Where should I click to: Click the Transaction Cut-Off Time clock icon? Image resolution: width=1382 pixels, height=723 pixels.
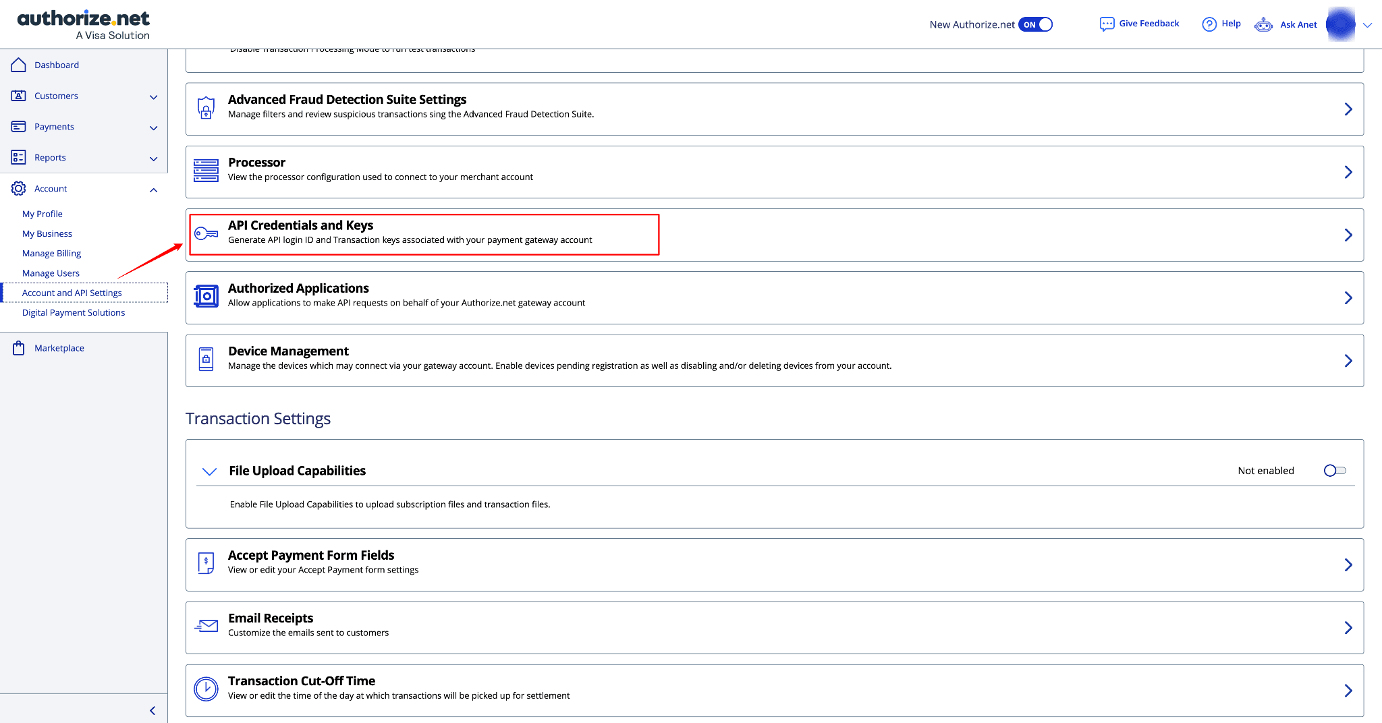[x=206, y=689]
